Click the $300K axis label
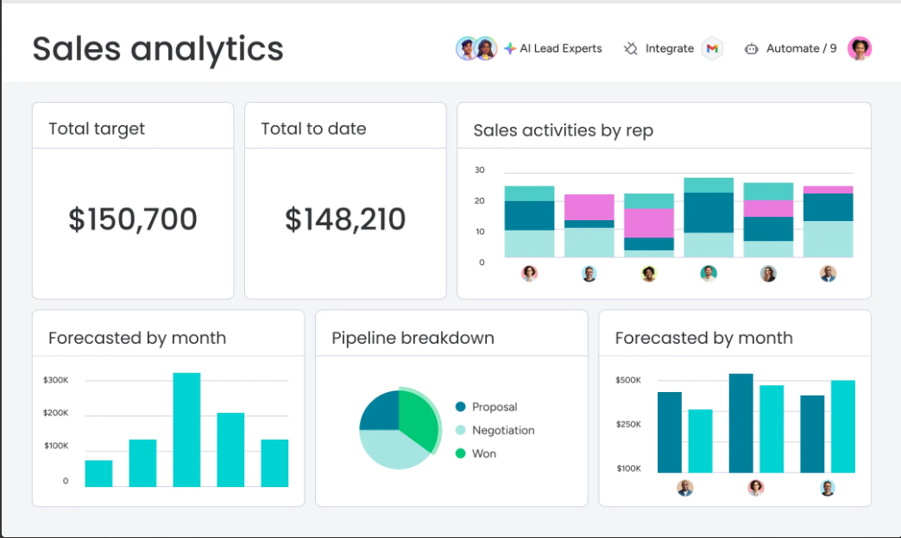 [x=56, y=380]
